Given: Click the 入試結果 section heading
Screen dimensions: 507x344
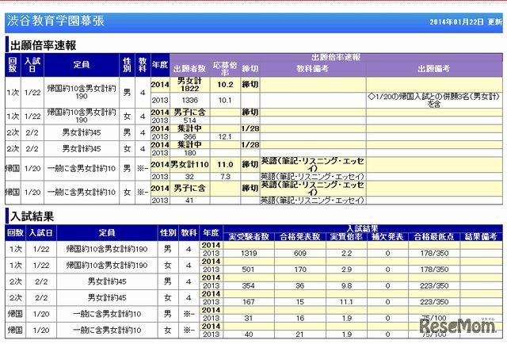Looking at the screenshot, I should click(x=32, y=216).
